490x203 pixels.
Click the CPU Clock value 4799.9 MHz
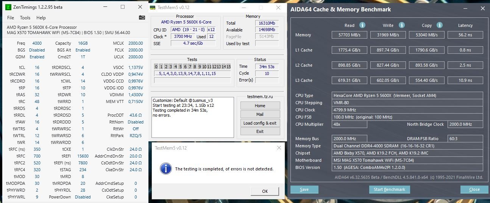click(407, 110)
